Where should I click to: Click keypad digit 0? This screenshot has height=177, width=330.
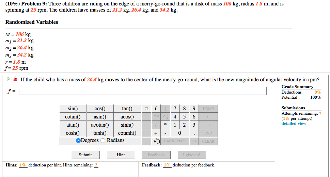click(179, 133)
